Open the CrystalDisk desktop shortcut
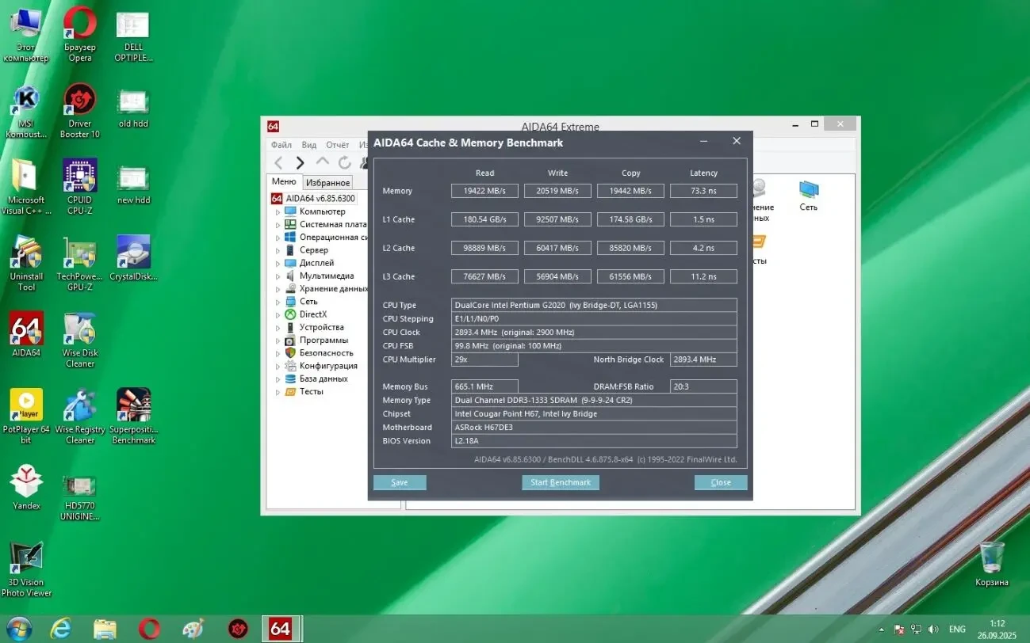The height and width of the screenshot is (643, 1030). pos(133,253)
